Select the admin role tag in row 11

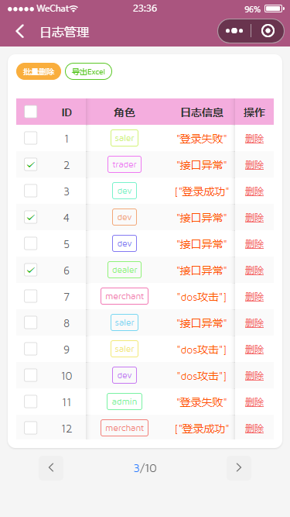pos(125,402)
